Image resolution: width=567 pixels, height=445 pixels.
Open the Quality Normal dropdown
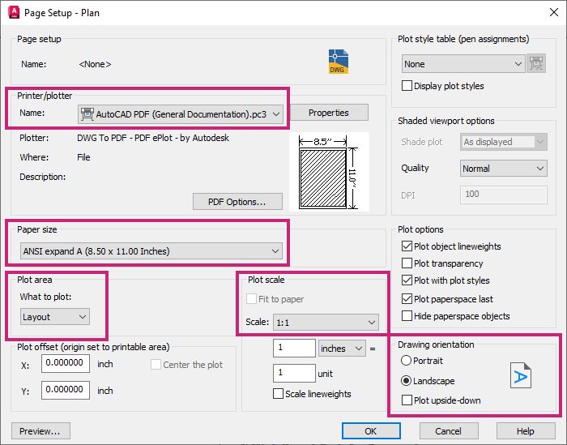pos(503,169)
